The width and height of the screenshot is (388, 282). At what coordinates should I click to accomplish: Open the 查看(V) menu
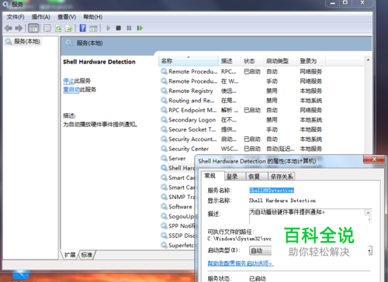[67, 17]
